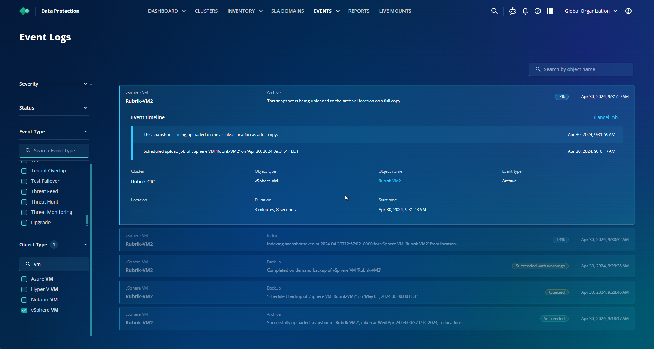
Task: Focus the Search Event Type field
Action: (54, 151)
